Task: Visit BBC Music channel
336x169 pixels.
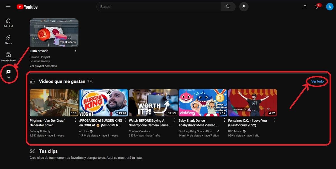Action: pyautogui.click(x=235, y=131)
